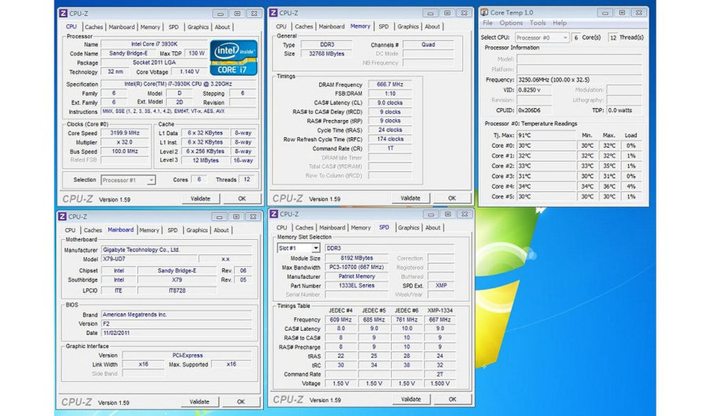The height and width of the screenshot is (416, 711).
Task: Switch to Caches tab in Processor window
Action: click(x=94, y=27)
